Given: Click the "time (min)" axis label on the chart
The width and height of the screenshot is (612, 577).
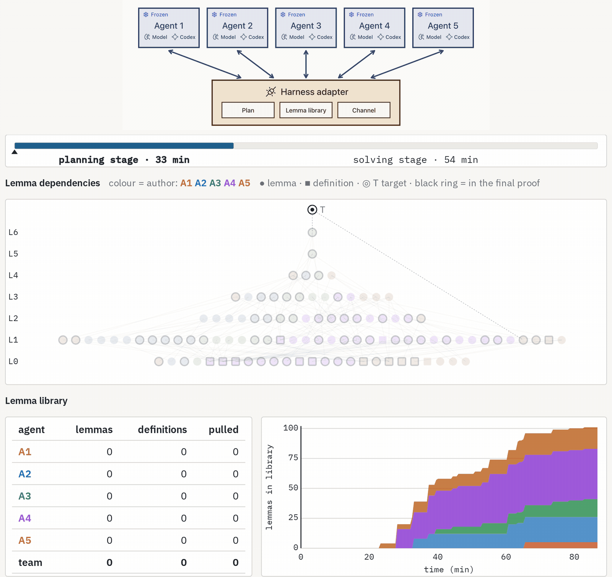Looking at the screenshot, I should click(x=449, y=570).
